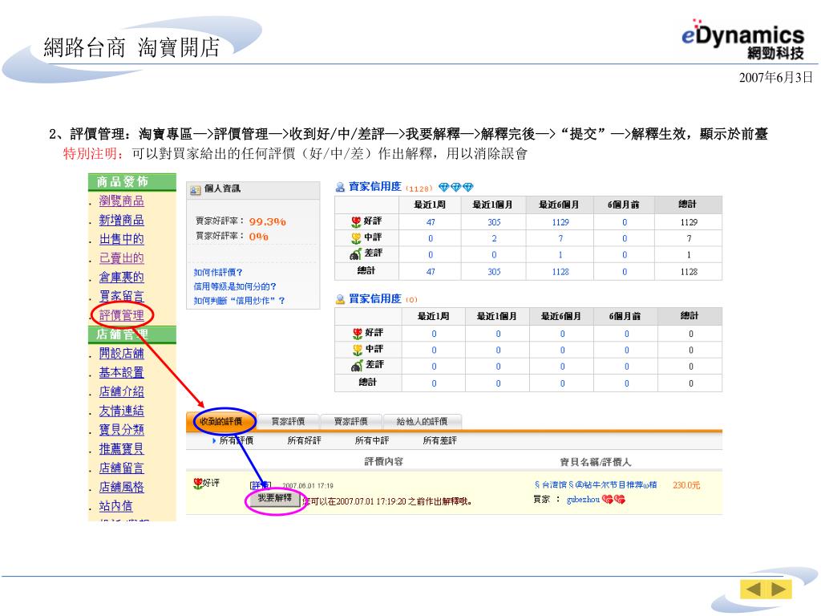Open the second 買家評價 tab left of 給他人的評價
The width and height of the screenshot is (821, 616).
pyautogui.click(x=351, y=421)
